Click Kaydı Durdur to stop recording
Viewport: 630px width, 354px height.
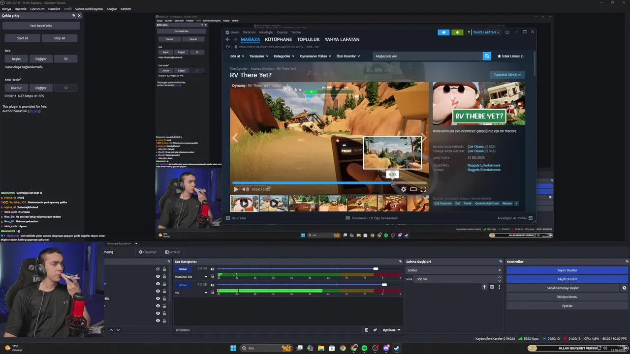coord(567,279)
